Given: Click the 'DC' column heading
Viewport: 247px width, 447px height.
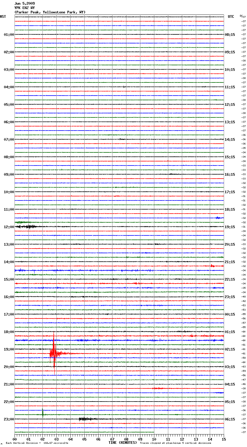Looking at the screenshot, I should pos(241,16).
